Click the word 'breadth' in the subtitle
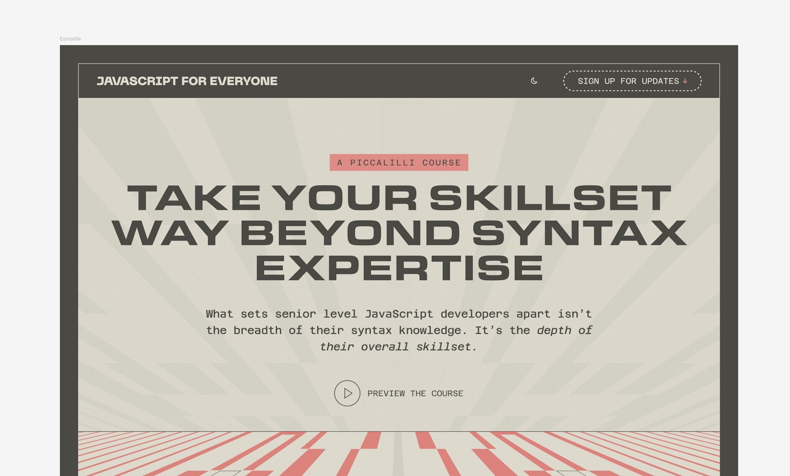The width and height of the screenshot is (790, 476). click(257, 330)
